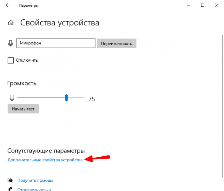Viewport: 224px width, 191px height.
Task: Click the Get help chat icon
Action: pos(10,180)
